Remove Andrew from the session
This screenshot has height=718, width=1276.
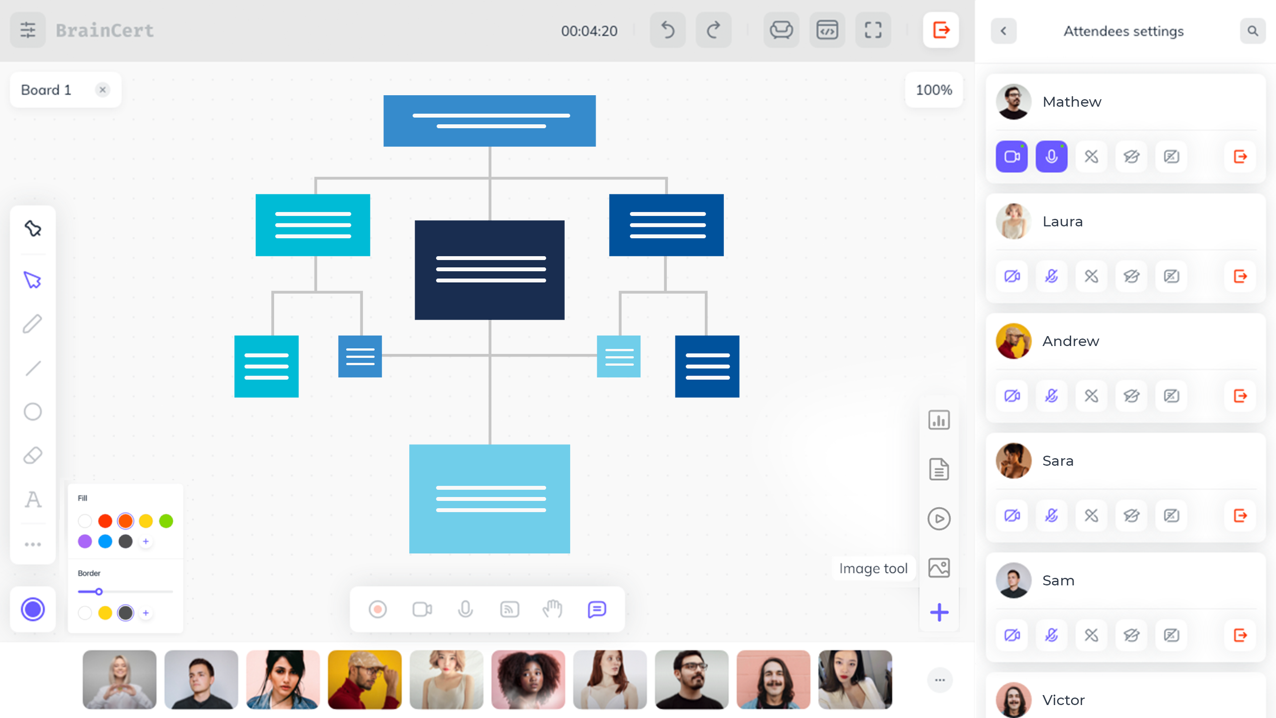(1240, 396)
